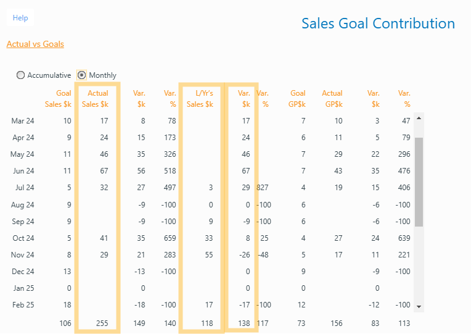This screenshot has width=471, height=334.
Task: Click the scroll down arrow of the table
Action: (419, 306)
